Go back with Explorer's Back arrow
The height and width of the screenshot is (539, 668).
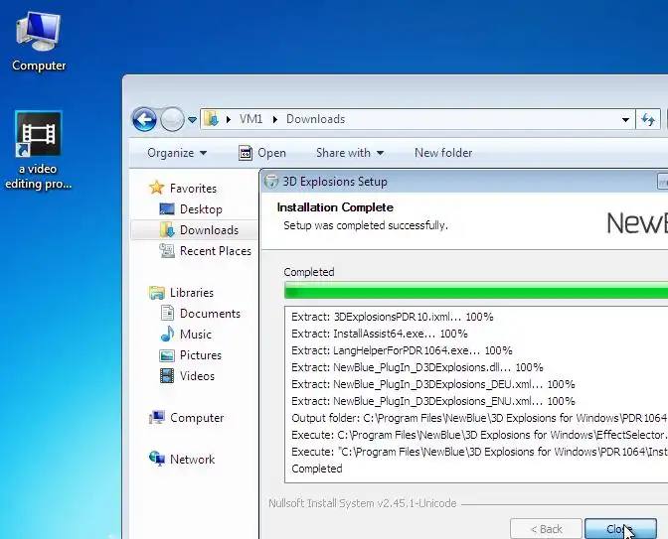pos(144,119)
